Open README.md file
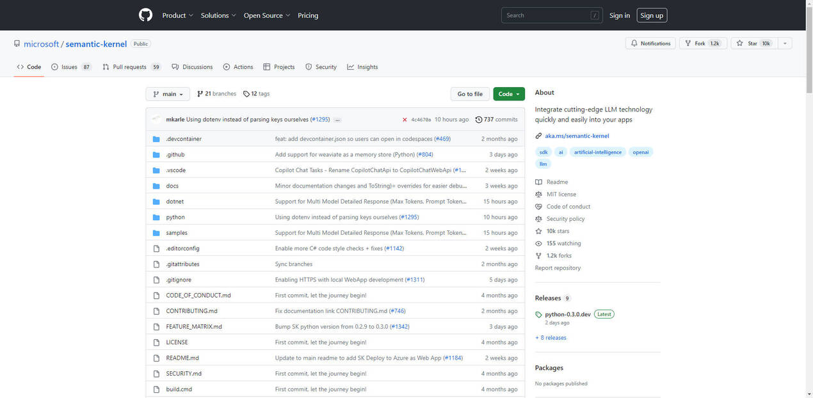The height and width of the screenshot is (398, 813). (x=182, y=358)
